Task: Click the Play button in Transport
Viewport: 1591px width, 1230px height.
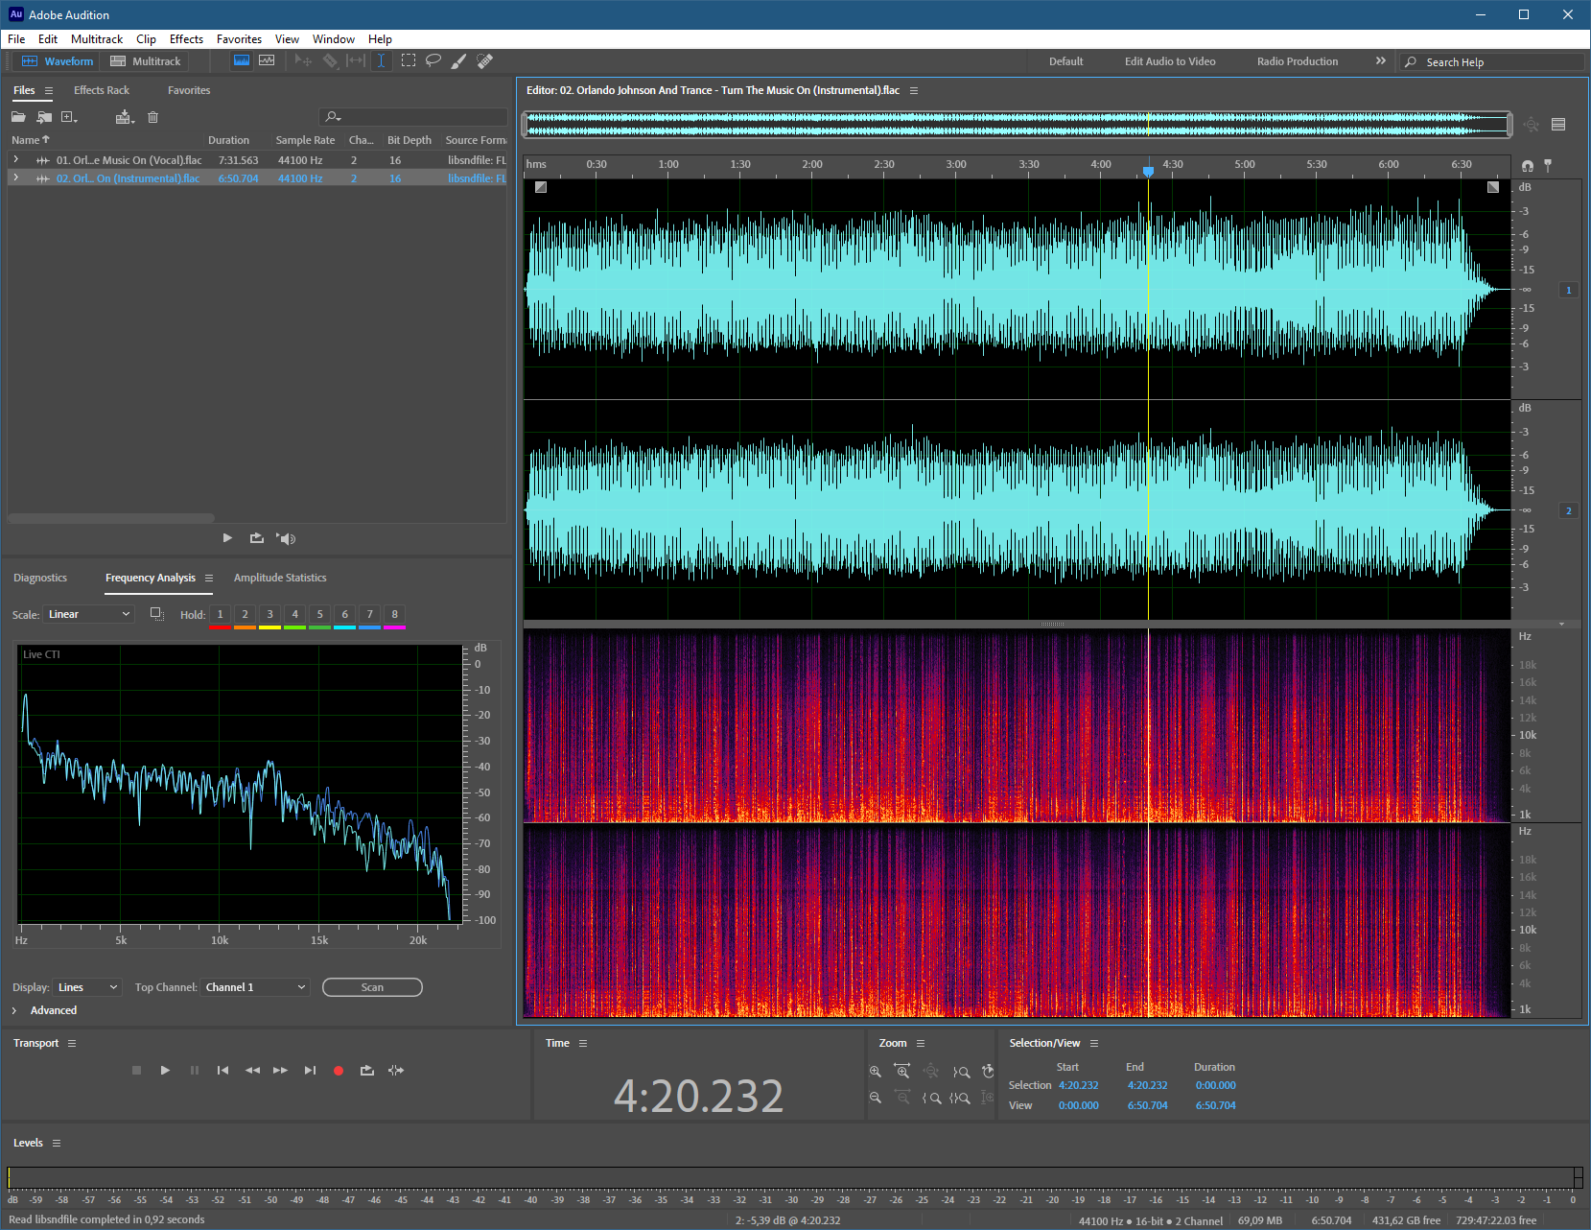Action: click(165, 1070)
